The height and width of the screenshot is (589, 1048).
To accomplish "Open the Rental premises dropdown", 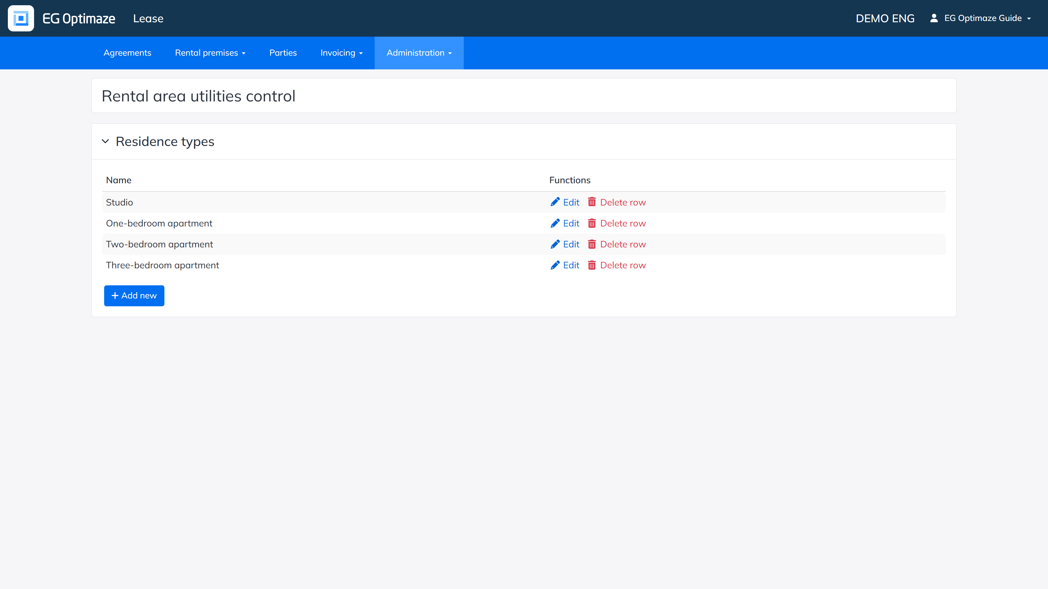I will click(x=210, y=53).
